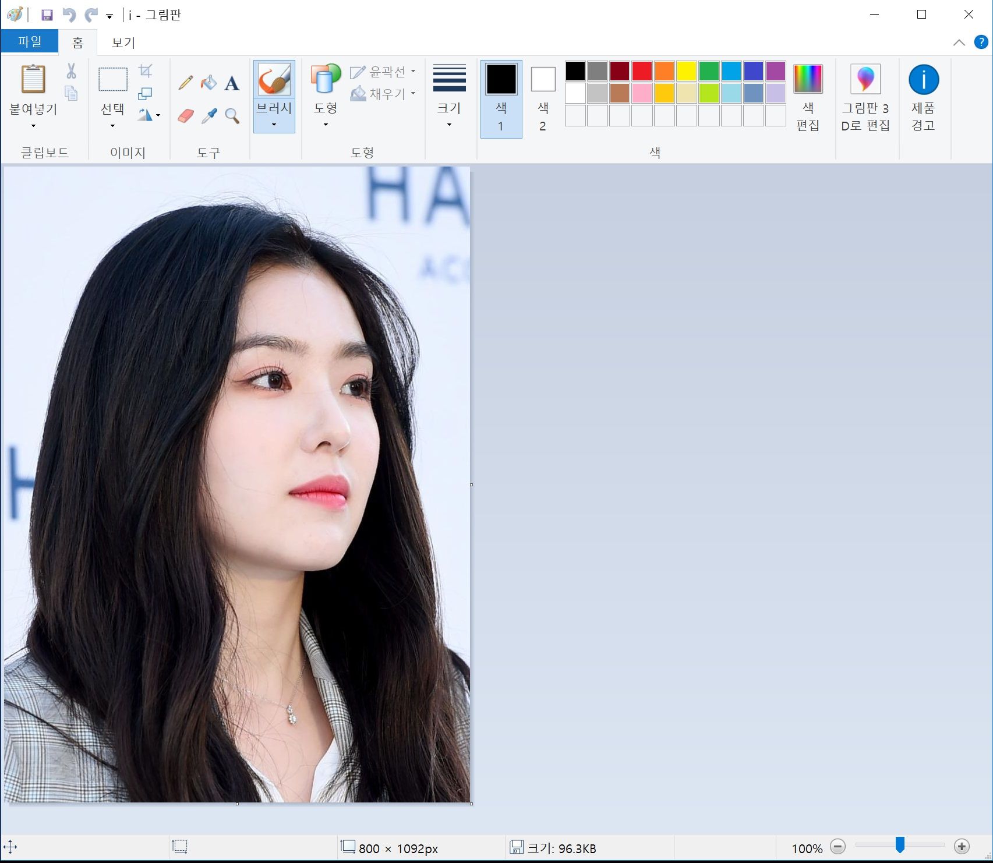Image resolution: width=993 pixels, height=863 pixels.
Task: Click the canvas bottom-right resize handle
Action: tap(471, 804)
